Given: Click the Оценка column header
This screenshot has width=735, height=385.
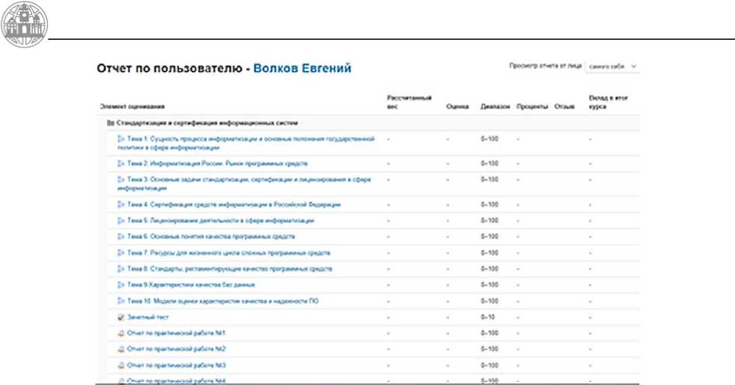Looking at the screenshot, I should [457, 107].
